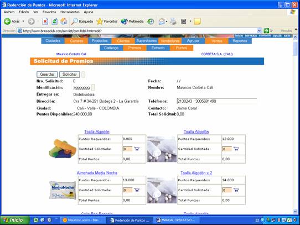Open the Clientes tab
The height and width of the screenshot is (225, 300).
[123, 41]
